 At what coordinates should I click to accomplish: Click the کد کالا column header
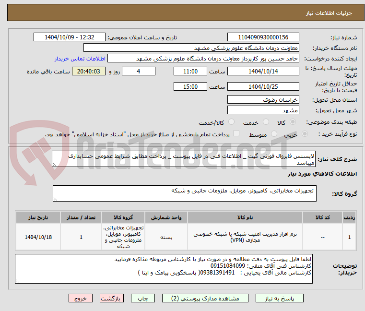pyautogui.click(x=323, y=217)
